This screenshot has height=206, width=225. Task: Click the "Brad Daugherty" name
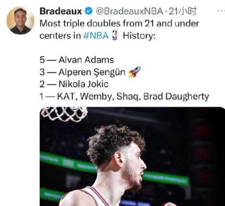point(176,97)
